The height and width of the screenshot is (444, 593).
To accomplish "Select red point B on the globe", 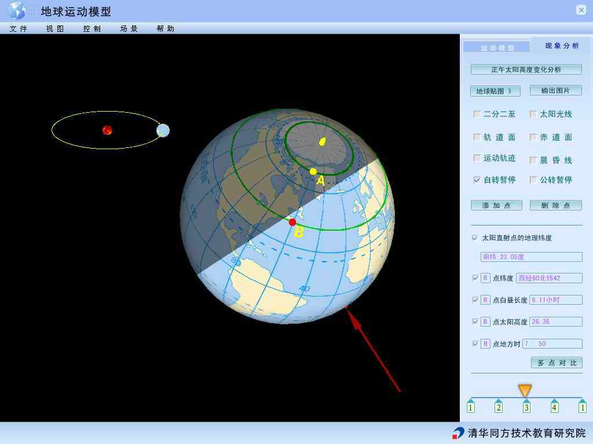I will click(292, 222).
